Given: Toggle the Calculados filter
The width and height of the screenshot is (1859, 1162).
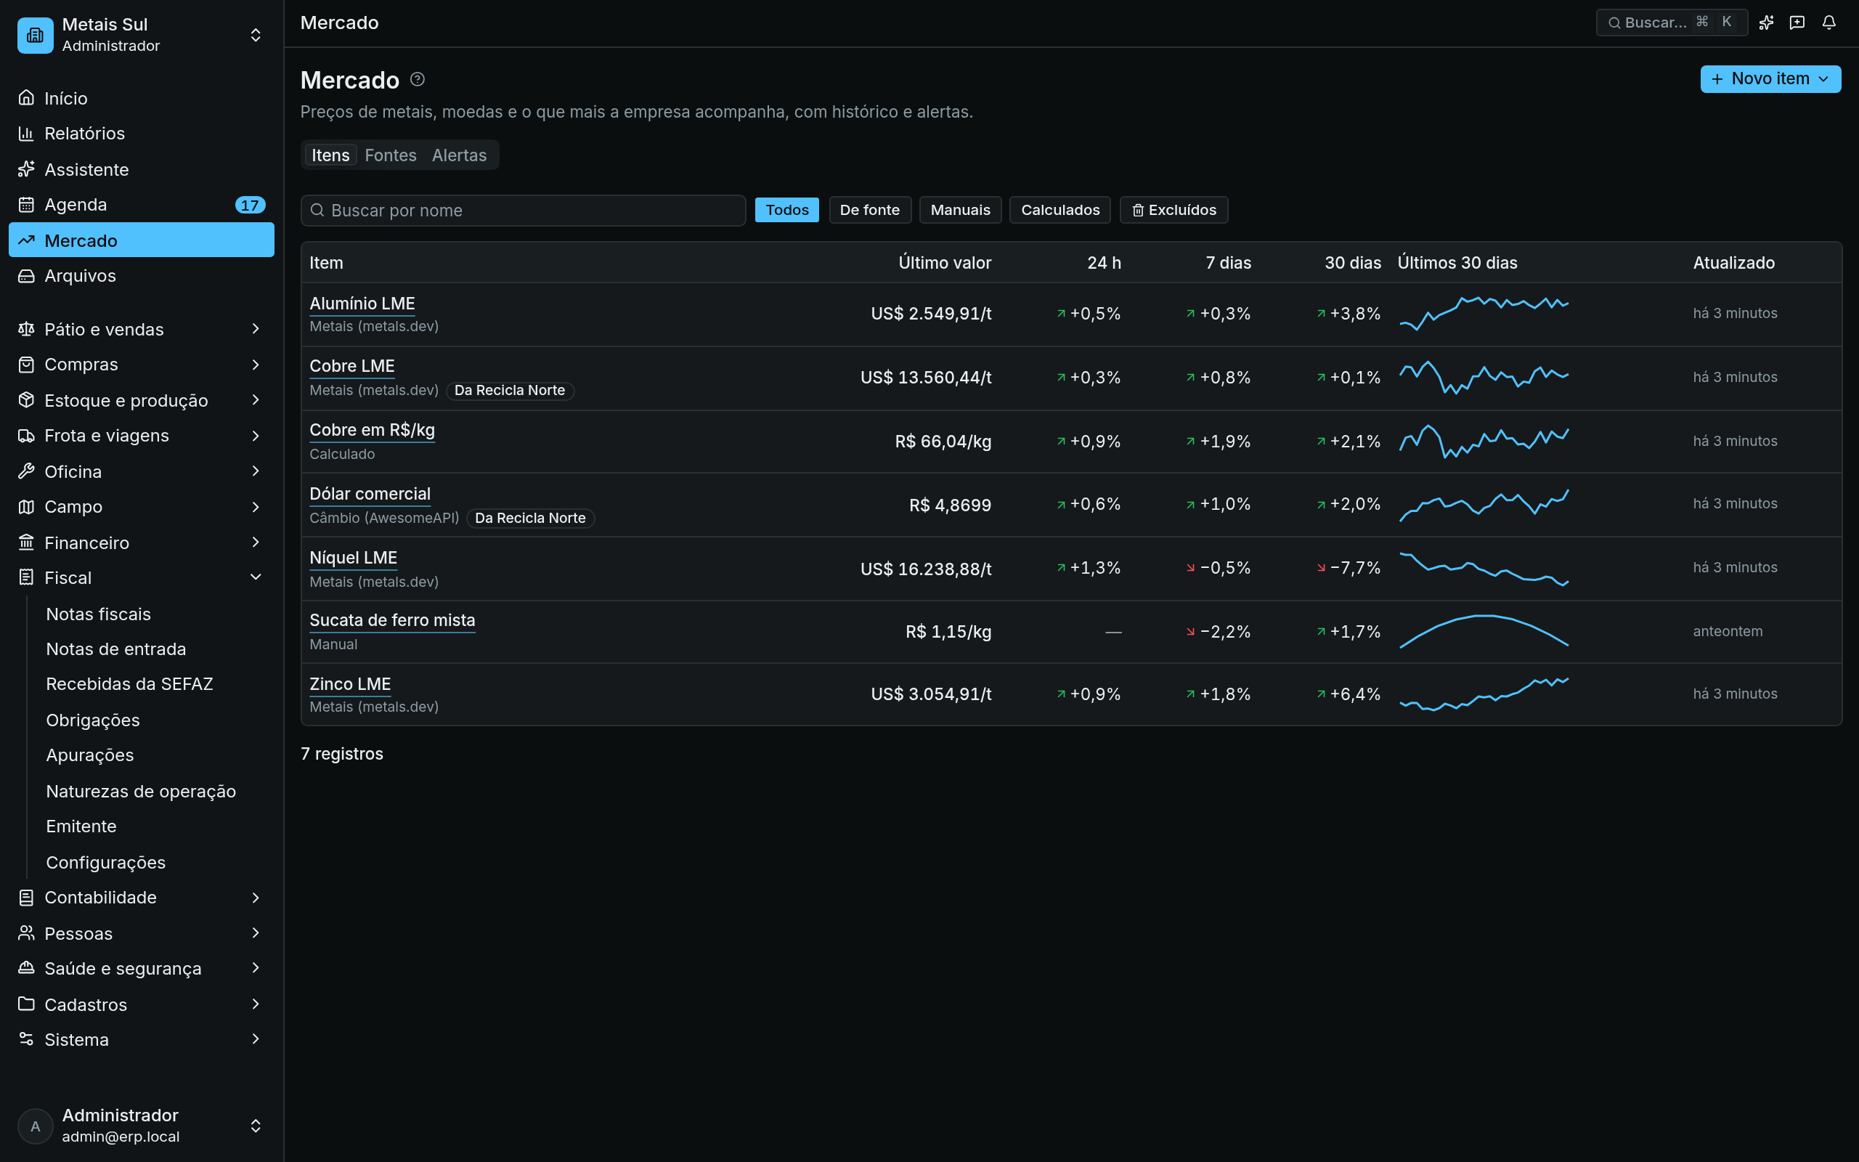Looking at the screenshot, I should point(1060,210).
